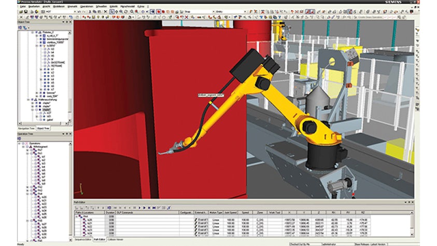
Task: Collapse the PA4 row in Path Editor
Action: pyautogui.click(x=77, y=216)
